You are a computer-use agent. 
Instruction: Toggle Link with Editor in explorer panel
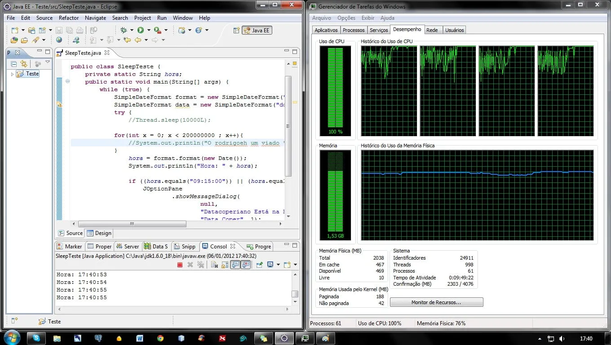tap(23, 64)
